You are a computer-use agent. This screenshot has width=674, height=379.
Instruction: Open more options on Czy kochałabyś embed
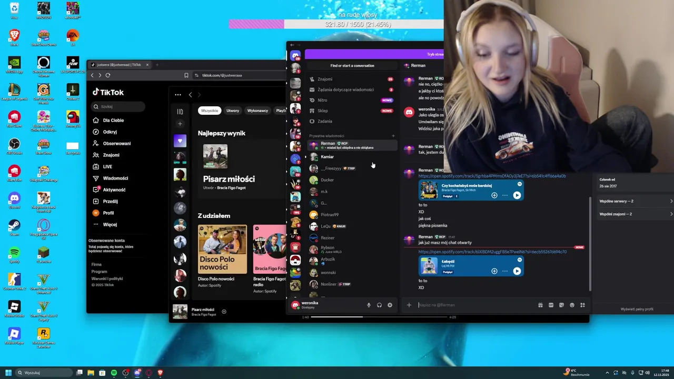pyautogui.click(x=505, y=195)
